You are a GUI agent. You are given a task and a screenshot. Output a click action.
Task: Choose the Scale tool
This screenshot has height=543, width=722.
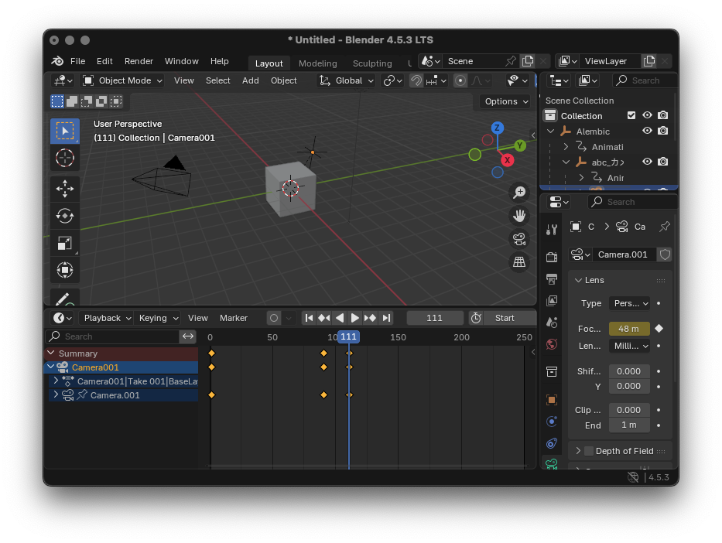(65, 244)
